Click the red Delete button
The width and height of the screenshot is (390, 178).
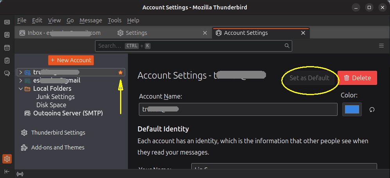(x=357, y=78)
